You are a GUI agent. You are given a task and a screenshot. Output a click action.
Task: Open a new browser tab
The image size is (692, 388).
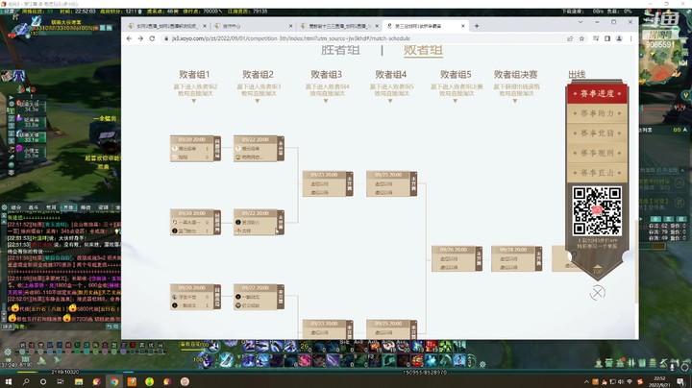tap(477, 26)
